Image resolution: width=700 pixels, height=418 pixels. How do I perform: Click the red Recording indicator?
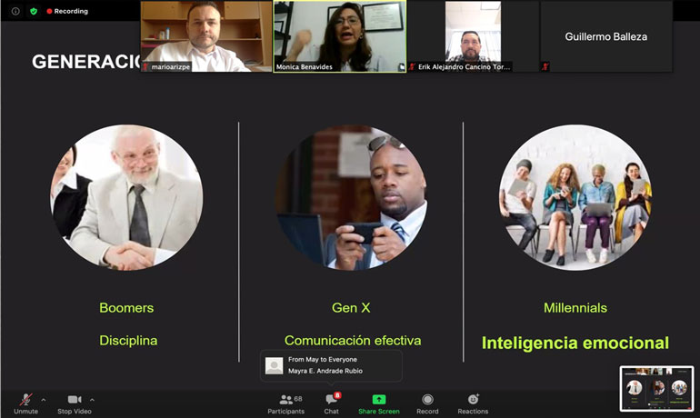67,11
